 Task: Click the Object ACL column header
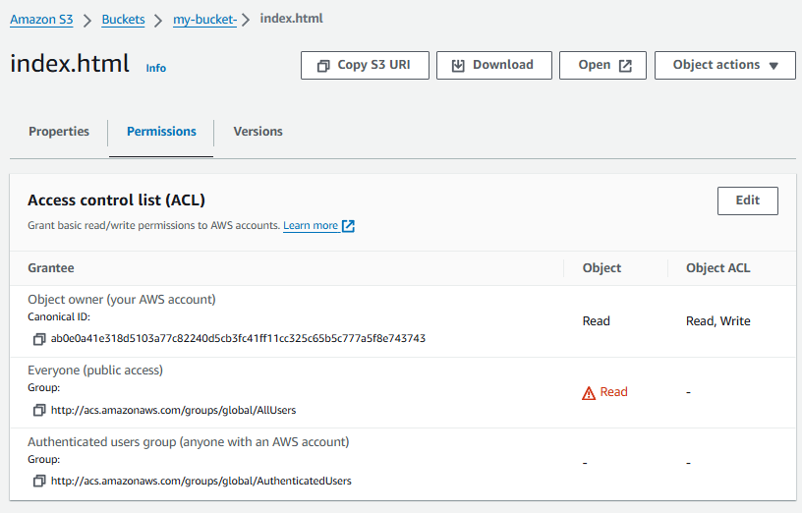(x=717, y=268)
